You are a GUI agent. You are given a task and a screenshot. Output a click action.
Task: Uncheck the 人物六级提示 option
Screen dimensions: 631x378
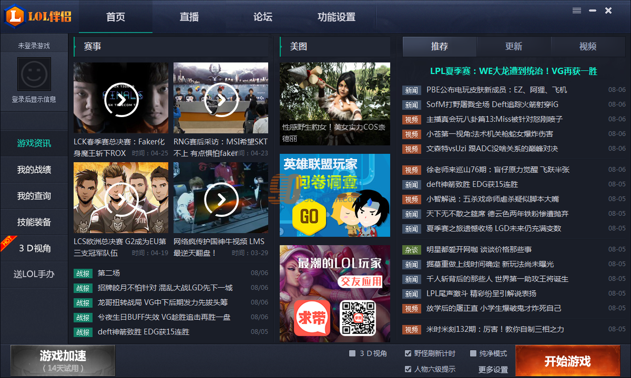pyautogui.click(x=408, y=369)
